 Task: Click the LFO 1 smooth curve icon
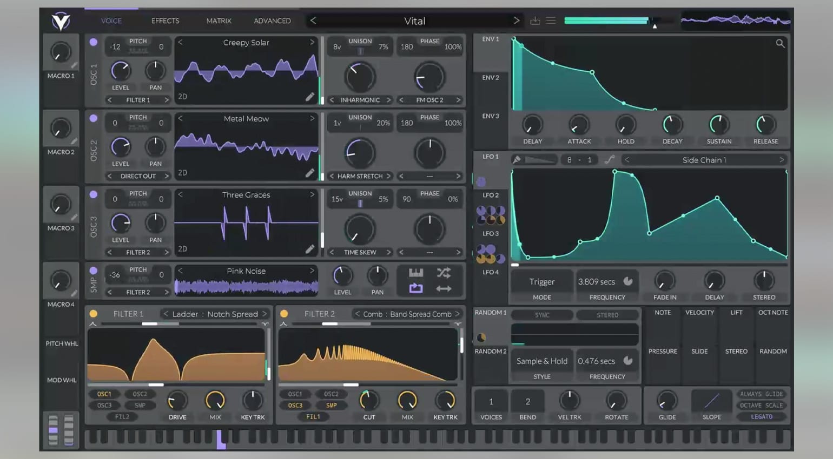610,160
